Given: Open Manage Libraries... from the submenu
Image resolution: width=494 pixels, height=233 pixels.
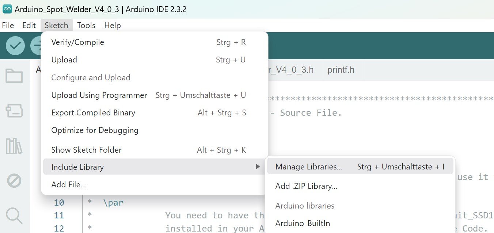Looking at the screenshot, I should click(360, 167).
